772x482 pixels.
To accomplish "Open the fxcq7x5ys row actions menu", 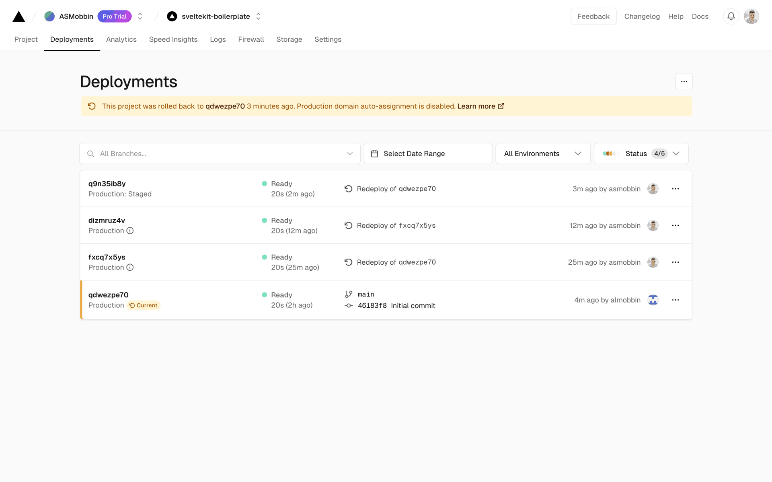I will point(675,262).
